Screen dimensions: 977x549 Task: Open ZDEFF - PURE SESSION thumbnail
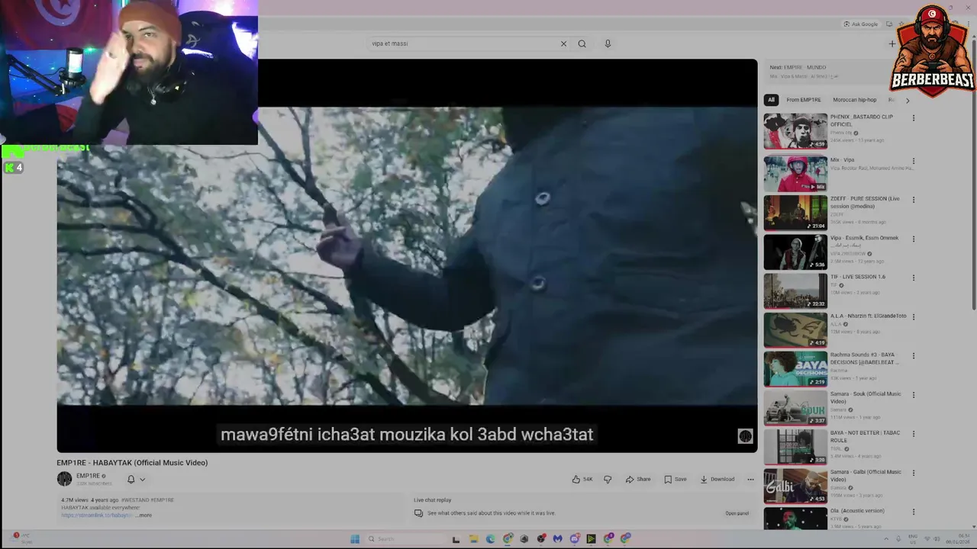tap(795, 213)
